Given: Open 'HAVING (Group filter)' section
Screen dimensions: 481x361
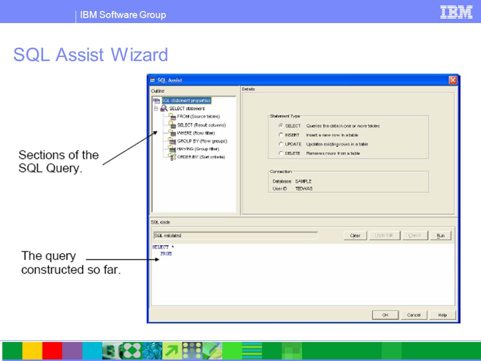Looking at the screenshot, I should coord(198,149).
